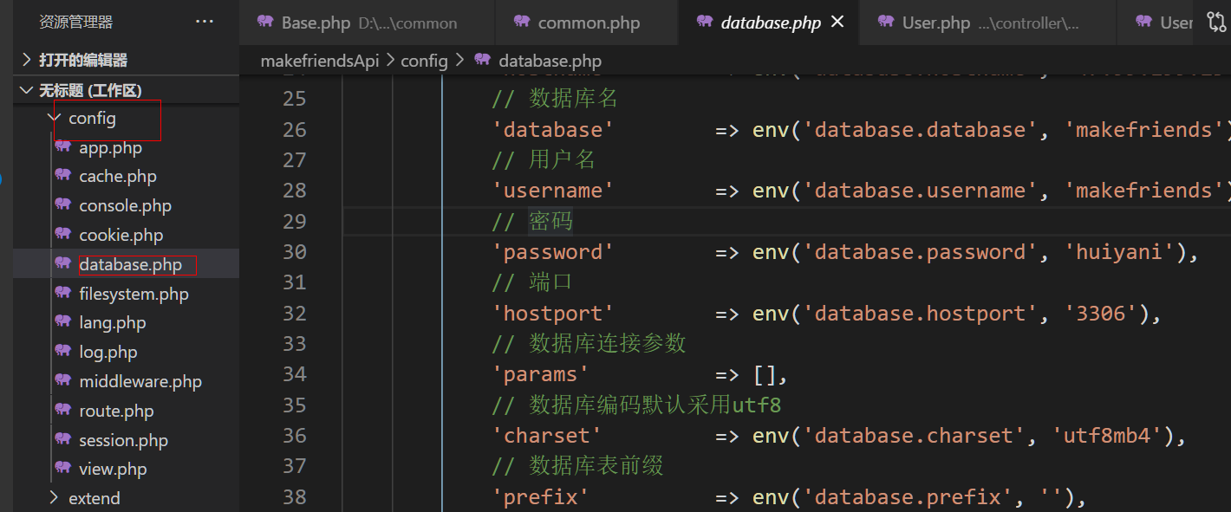Click the elephant icon in the database.php breadcrumb
This screenshot has height=512, width=1231.
[482, 60]
